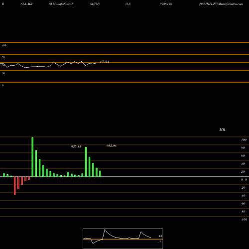This screenshot has width=249, height=249.
Task: Click the MR axis label -40
Action: (x=243, y=196)
